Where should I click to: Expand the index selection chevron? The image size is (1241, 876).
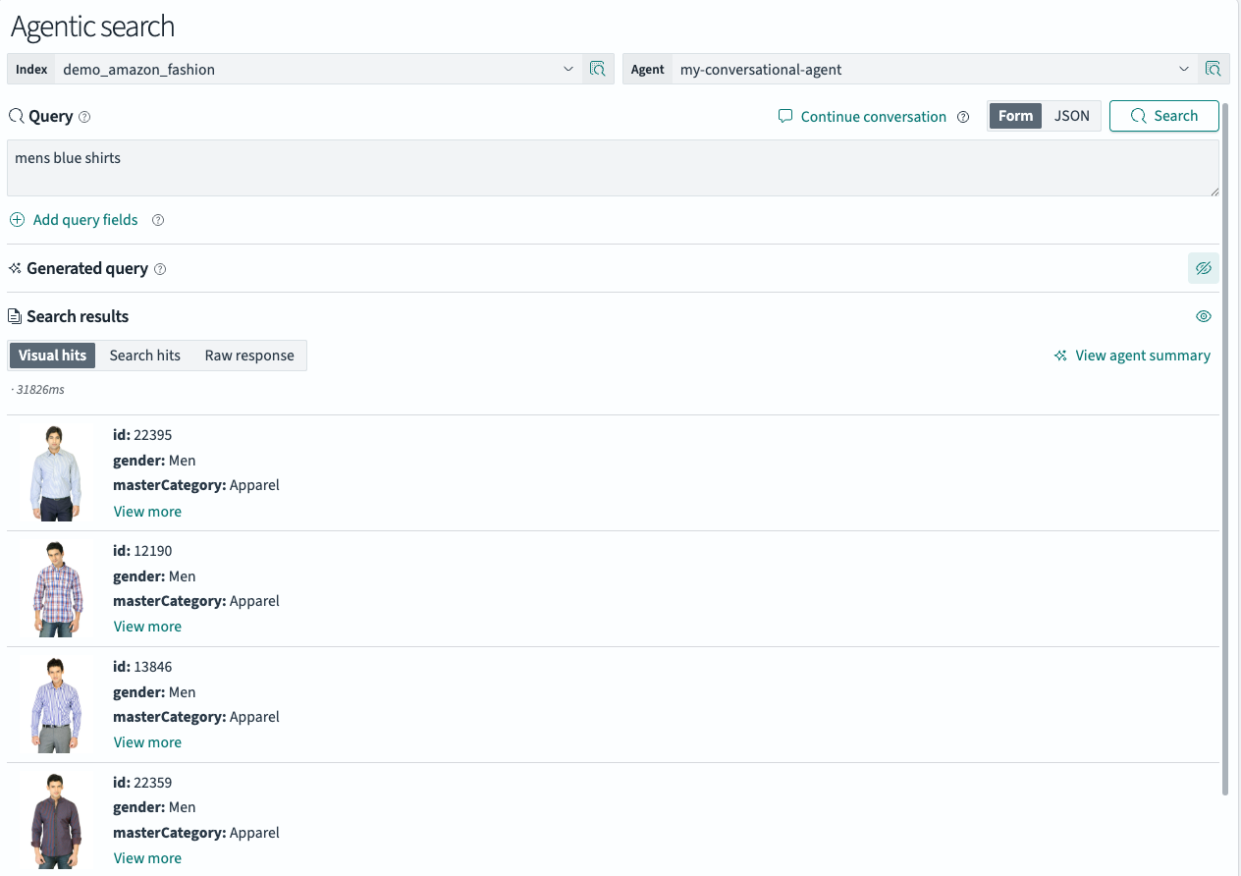click(567, 69)
